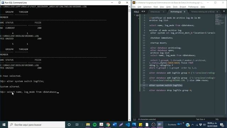Expand the Escritorio toolbar overflow chevron
This screenshot has width=227, height=128.
pos(184,123)
